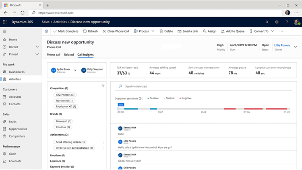Go back with the browser back arrow

point(6,13)
